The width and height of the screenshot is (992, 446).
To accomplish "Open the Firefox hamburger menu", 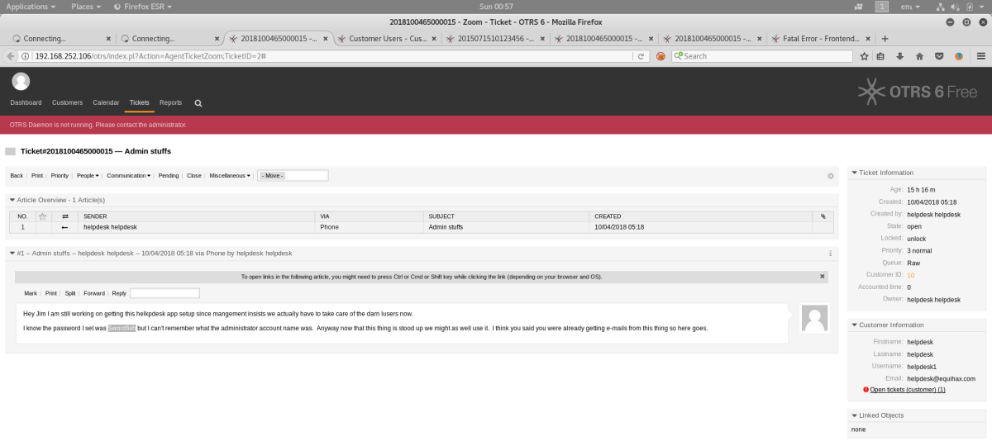I will point(980,56).
